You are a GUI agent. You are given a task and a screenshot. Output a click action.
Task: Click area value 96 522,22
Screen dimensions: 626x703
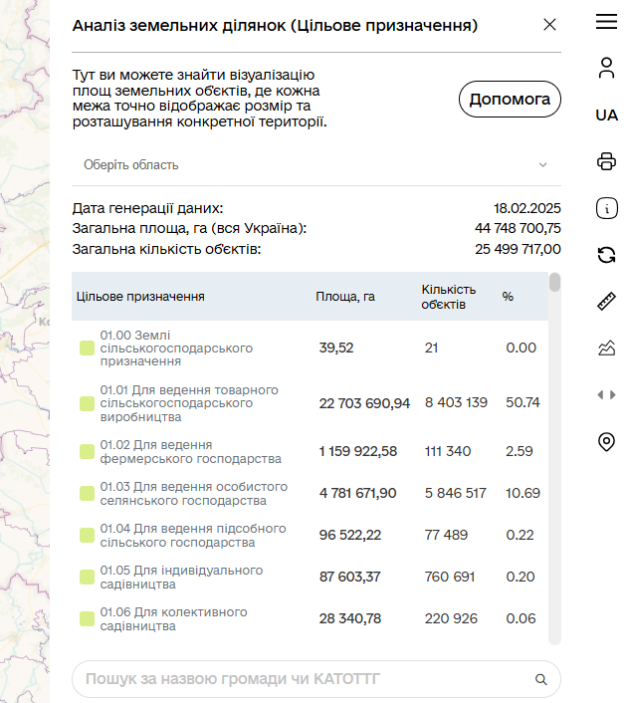tap(350, 535)
